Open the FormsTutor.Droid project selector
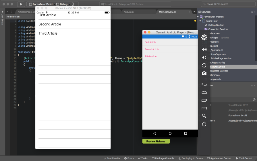This screenshot has height=161, width=257. click(x=41, y=4)
